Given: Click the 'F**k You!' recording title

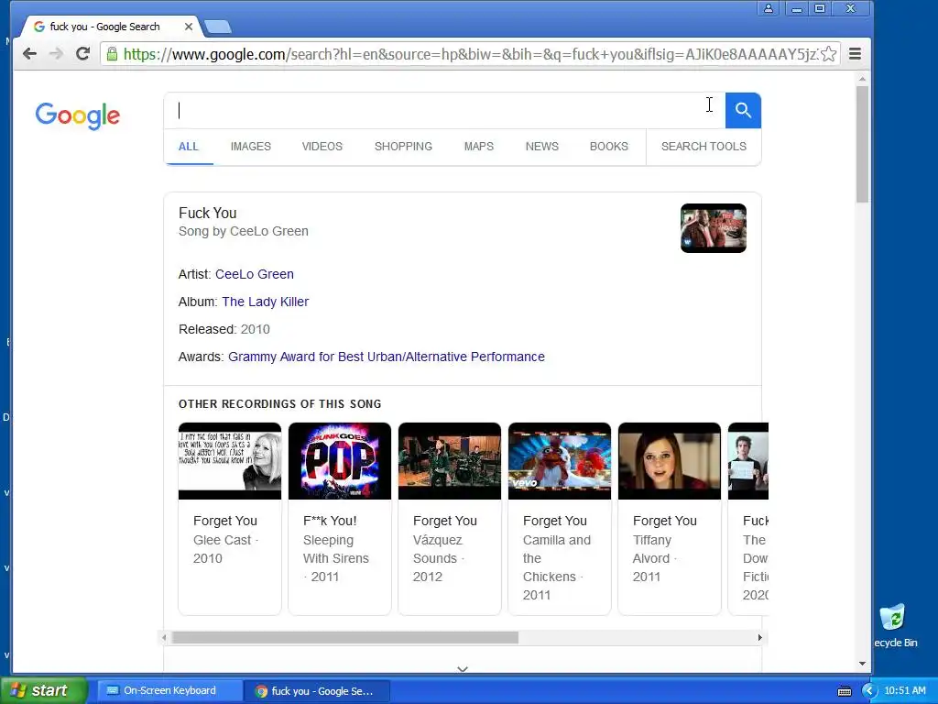Looking at the screenshot, I should [x=330, y=521].
